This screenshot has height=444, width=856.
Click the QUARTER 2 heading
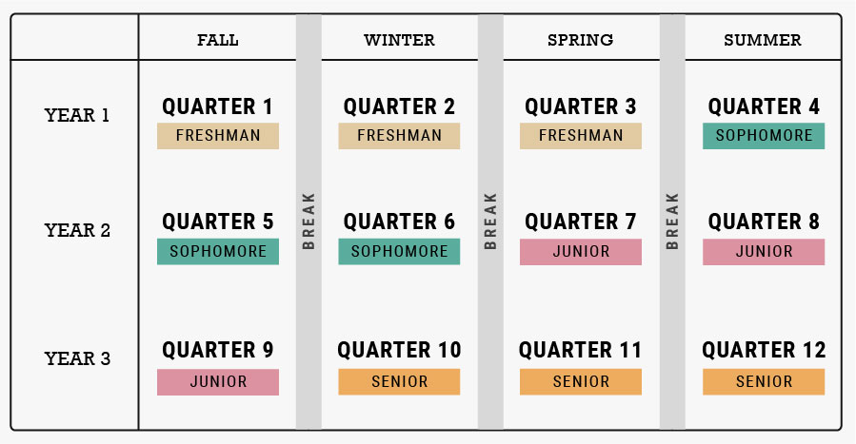pos(399,106)
